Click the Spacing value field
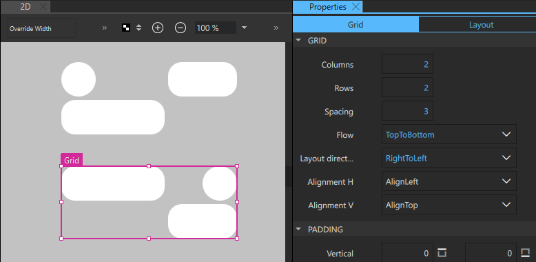The width and height of the screenshot is (536, 262). 407,112
